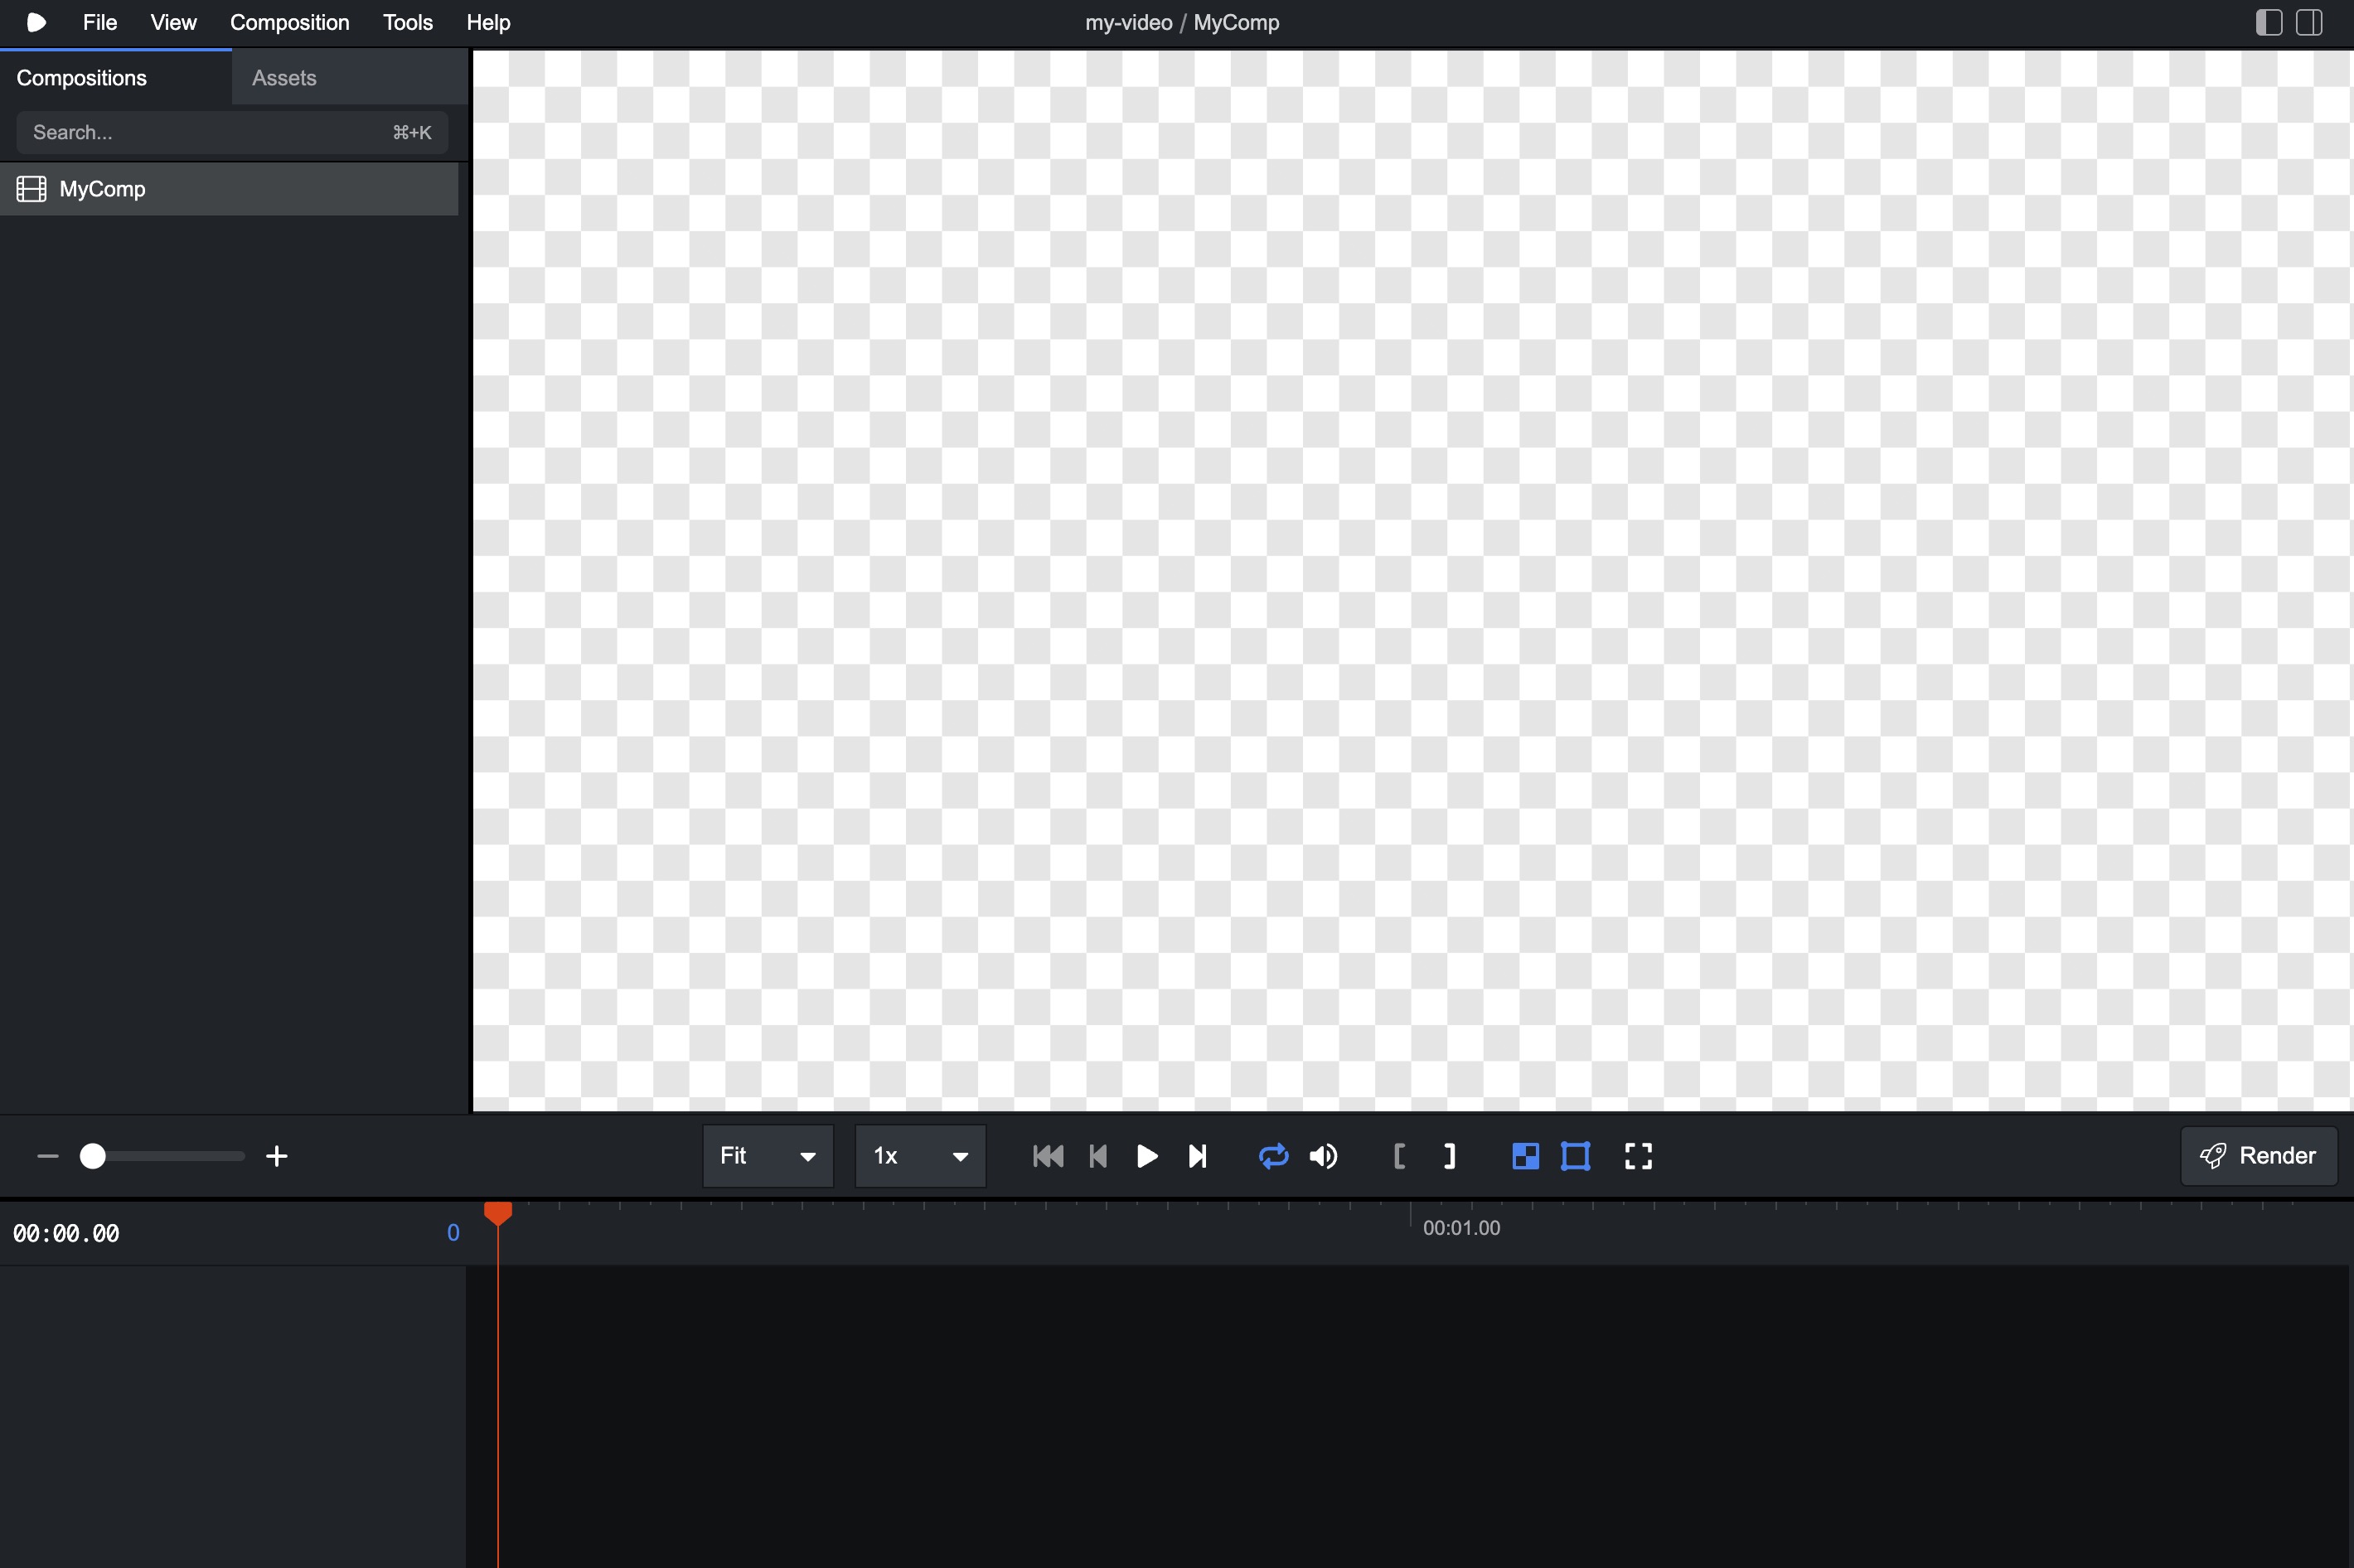Open the File menu

(x=100, y=22)
